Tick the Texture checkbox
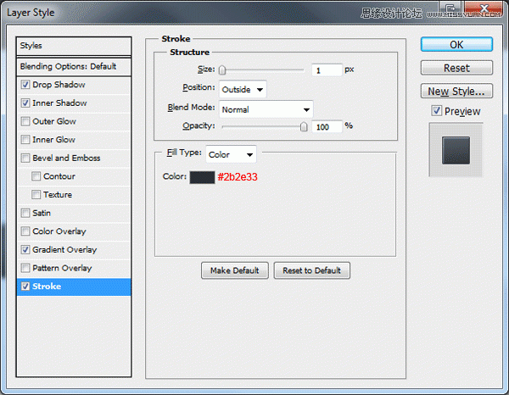 (36, 195)
